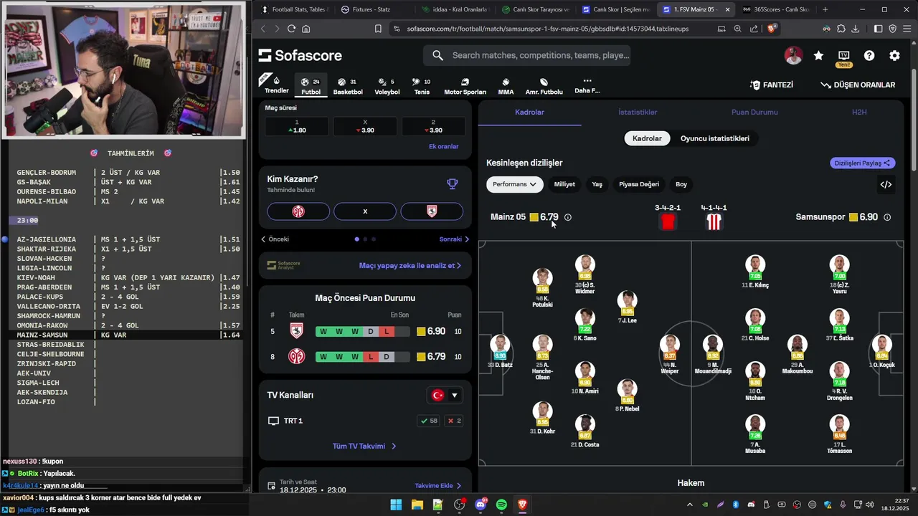The height and width of the screenshot is (516, 918).
Task: Select the Voleybol sport icon
Action: [387, 85]
